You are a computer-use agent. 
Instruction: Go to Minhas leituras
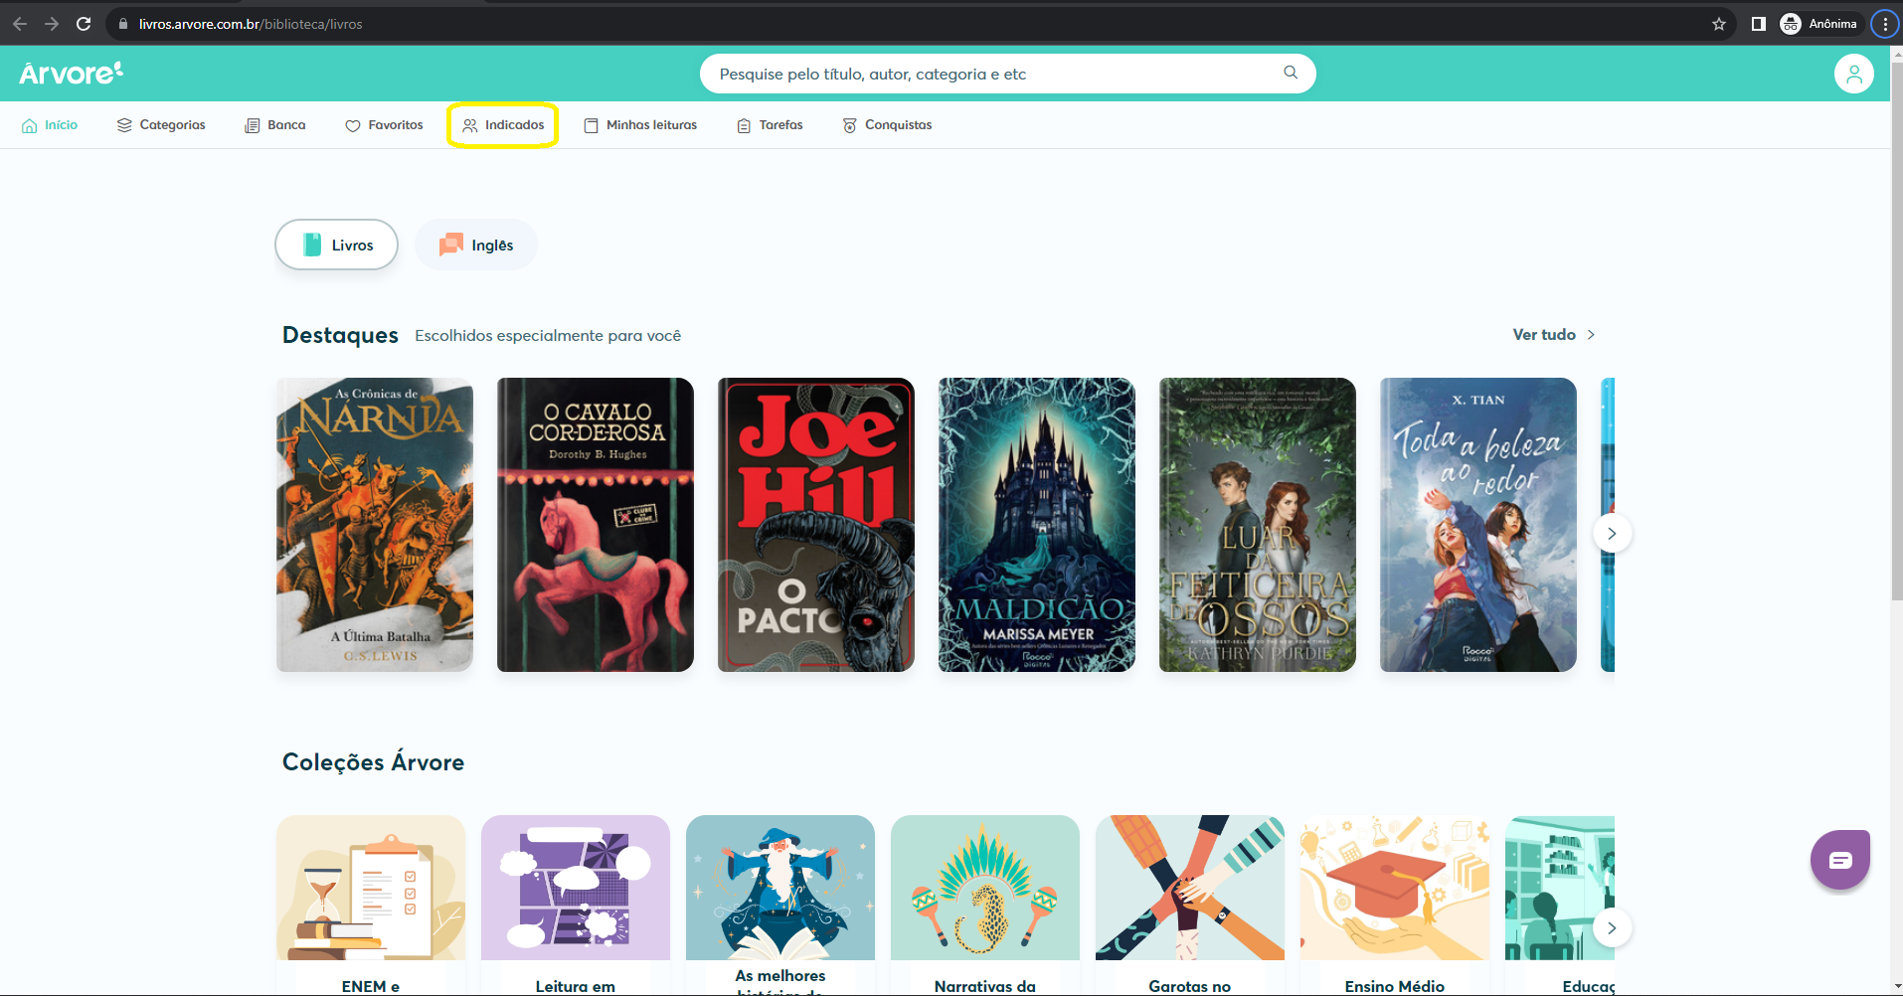641,125
